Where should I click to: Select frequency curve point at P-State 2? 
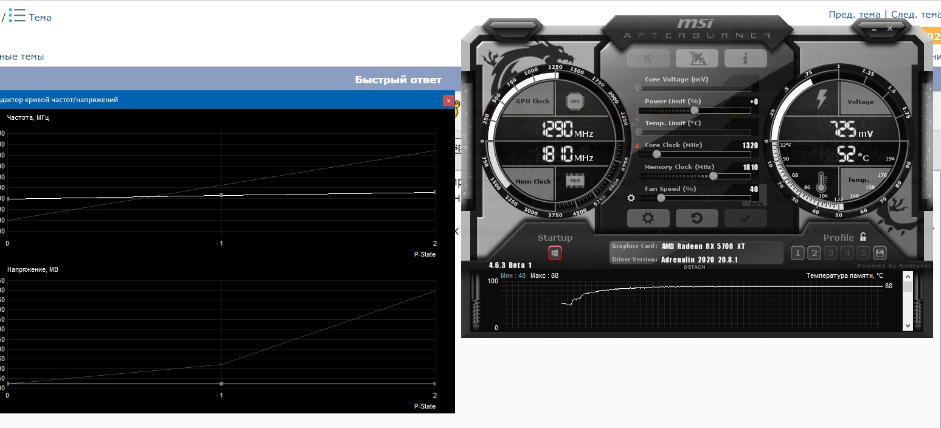pyautogui.click(x=434, y=192)
